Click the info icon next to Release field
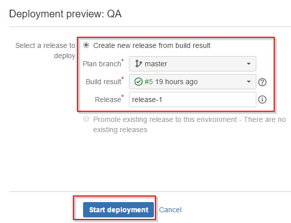 click(x=262, y=100)
